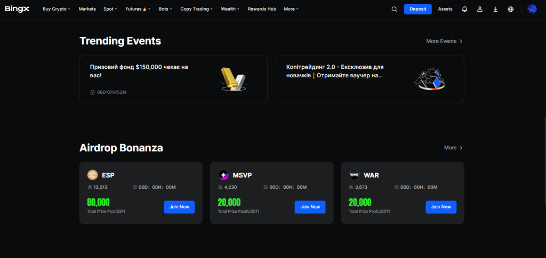
Task: Click the Trending Events heading
Action: [121, 41]
